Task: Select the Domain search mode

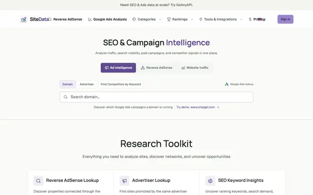Action: [67, 84]
